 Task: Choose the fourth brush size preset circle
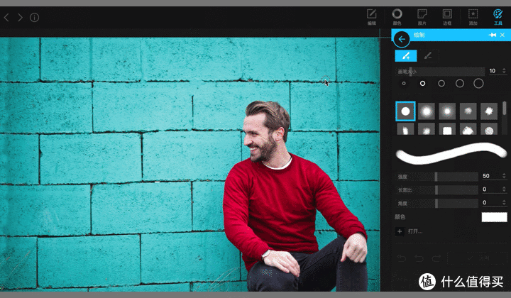click(459, 84)
